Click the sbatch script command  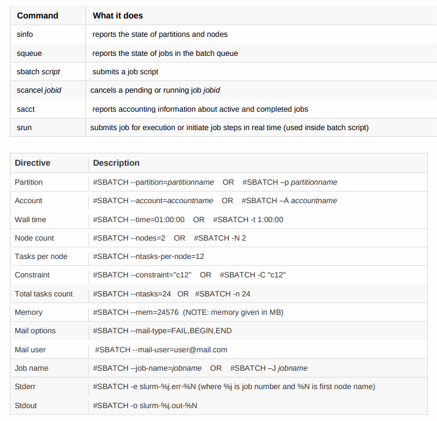38,72
